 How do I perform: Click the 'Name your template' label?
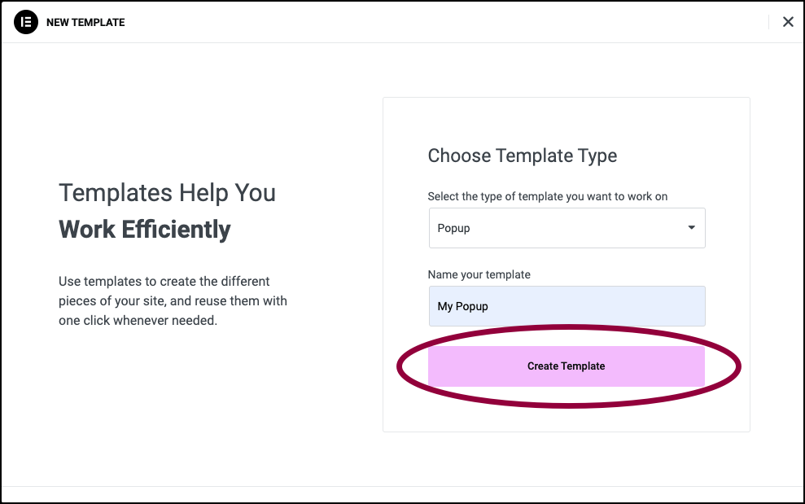point(479,275)
